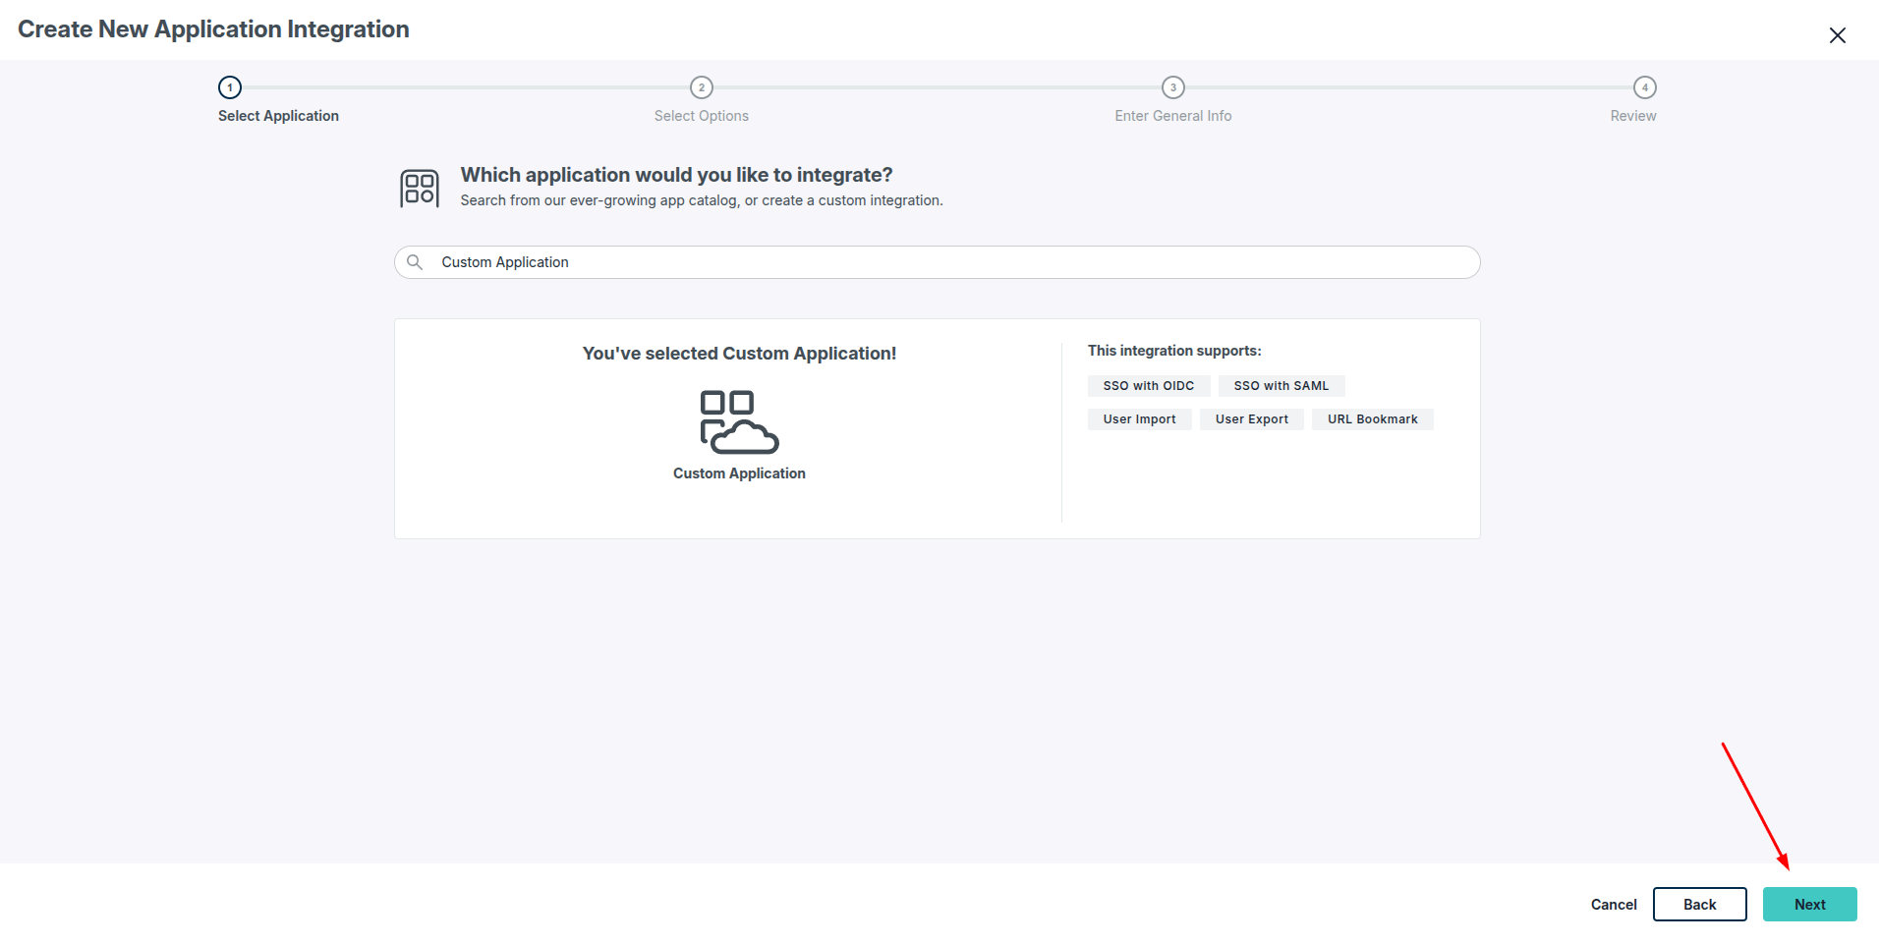This screenshot has width=1879, height=944.
Task: Select step 4 circle in the wizard
Action: point(1645,87)
